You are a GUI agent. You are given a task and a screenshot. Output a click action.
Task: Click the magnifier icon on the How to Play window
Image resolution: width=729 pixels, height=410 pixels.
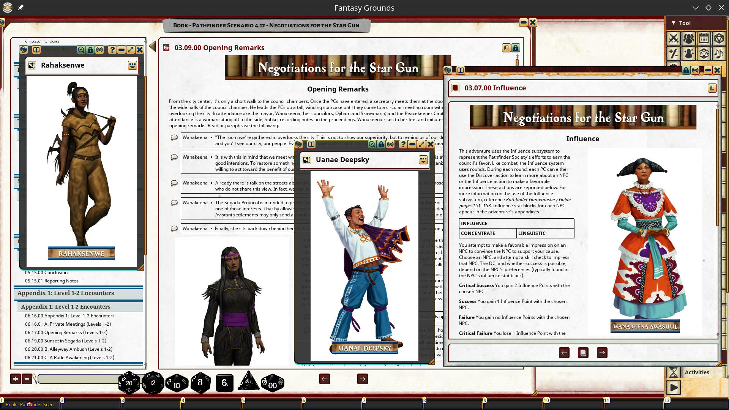(80, 50)
